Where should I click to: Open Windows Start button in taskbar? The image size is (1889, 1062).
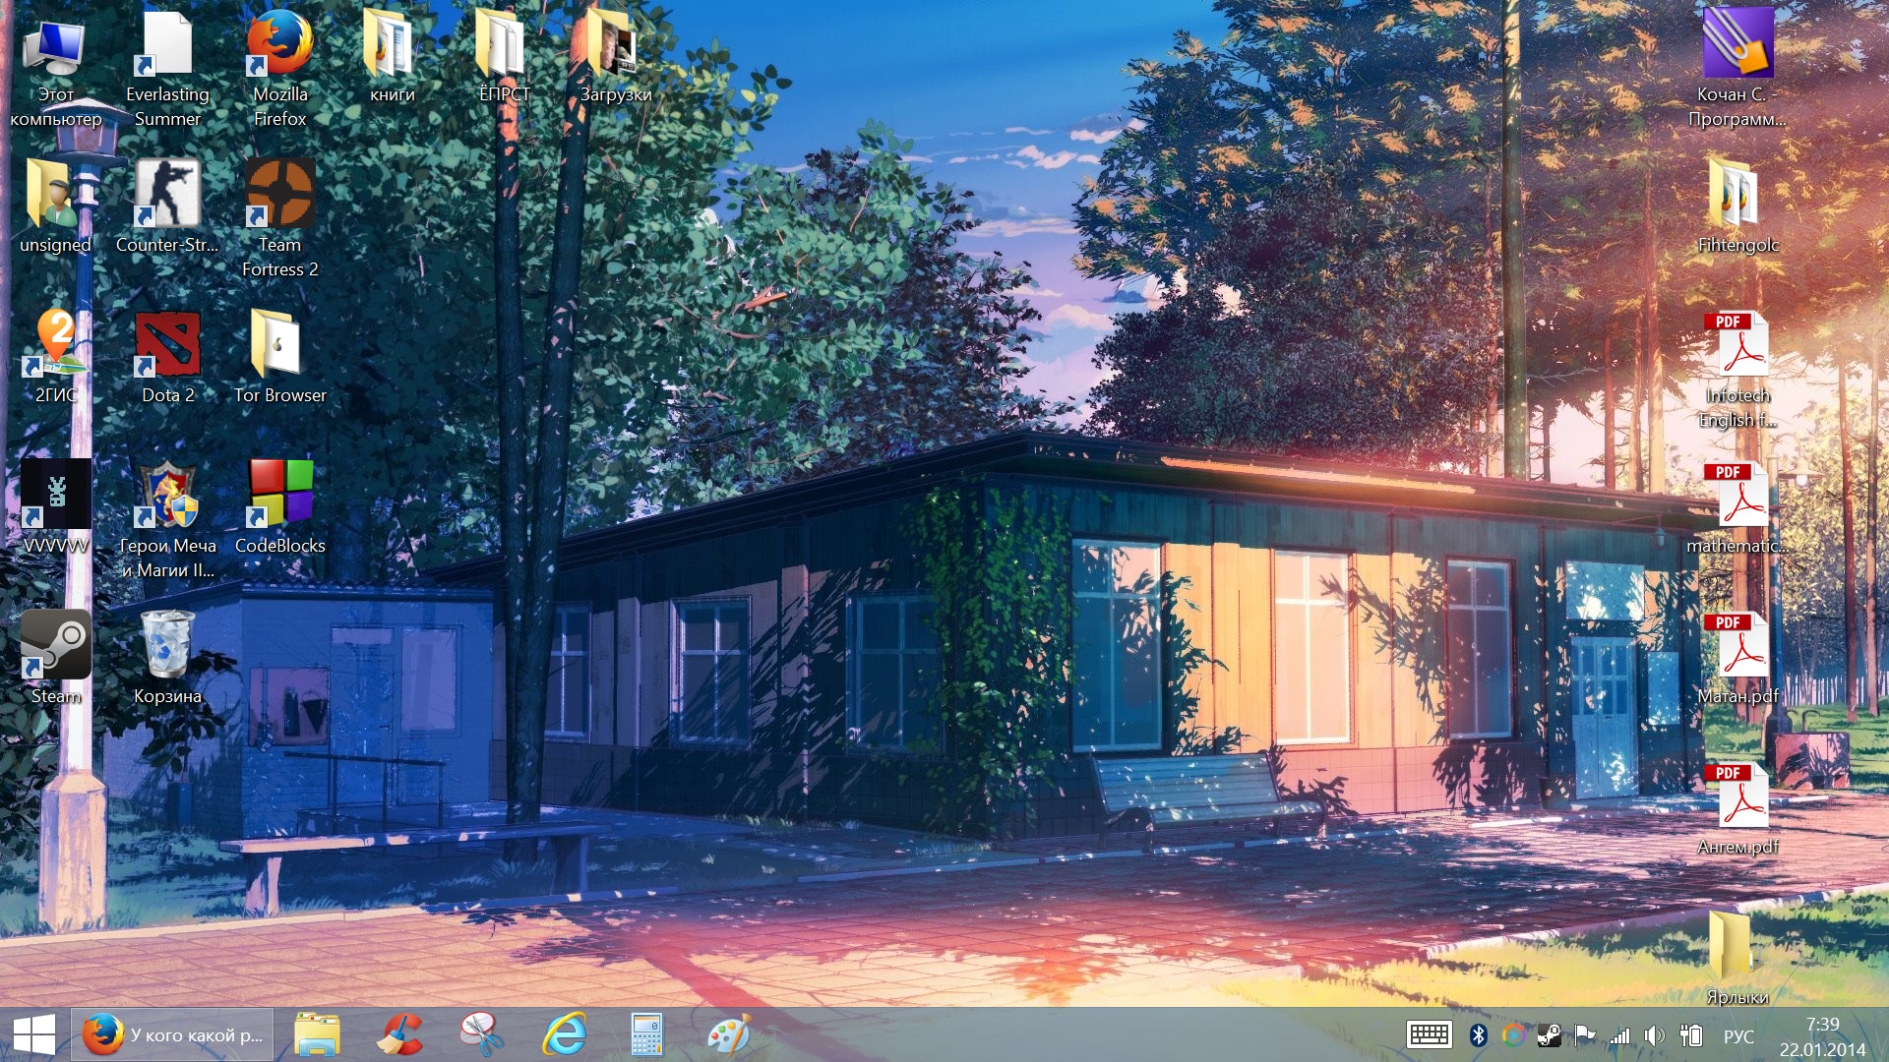tap(34, 1034)
